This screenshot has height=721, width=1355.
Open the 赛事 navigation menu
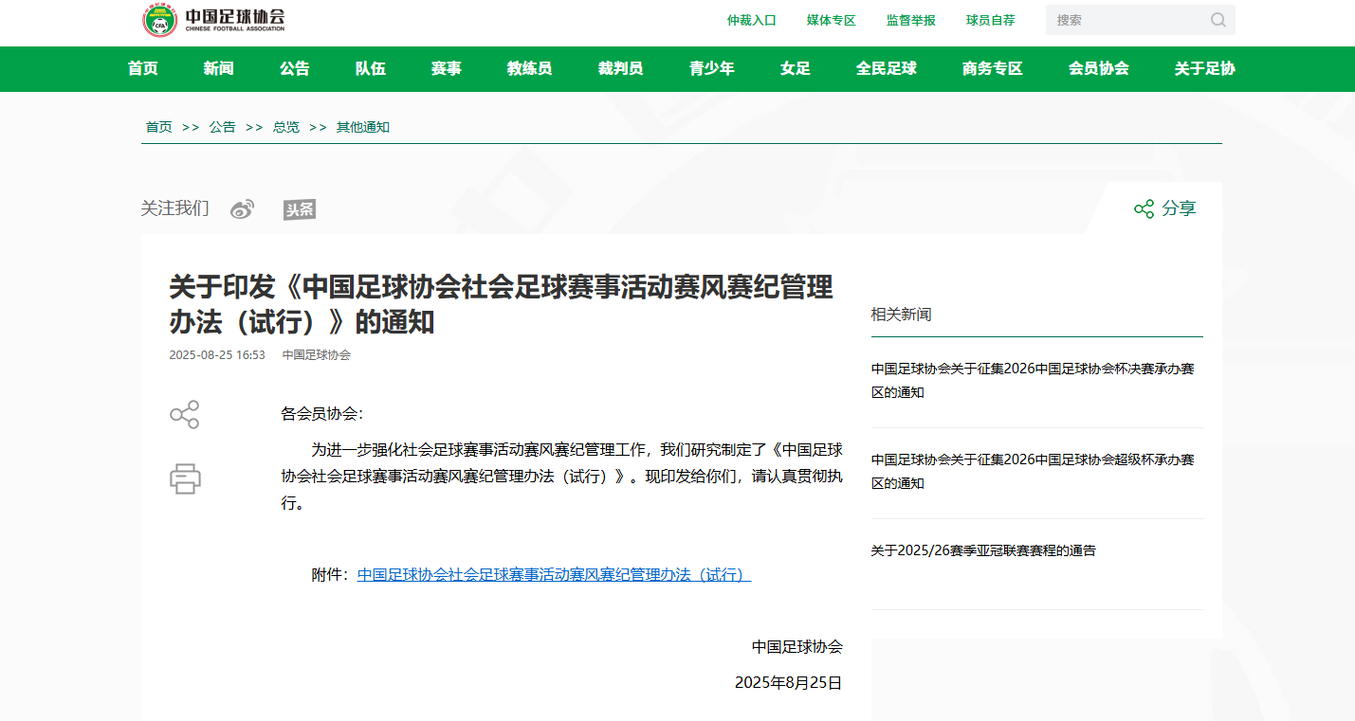point(446,68)
